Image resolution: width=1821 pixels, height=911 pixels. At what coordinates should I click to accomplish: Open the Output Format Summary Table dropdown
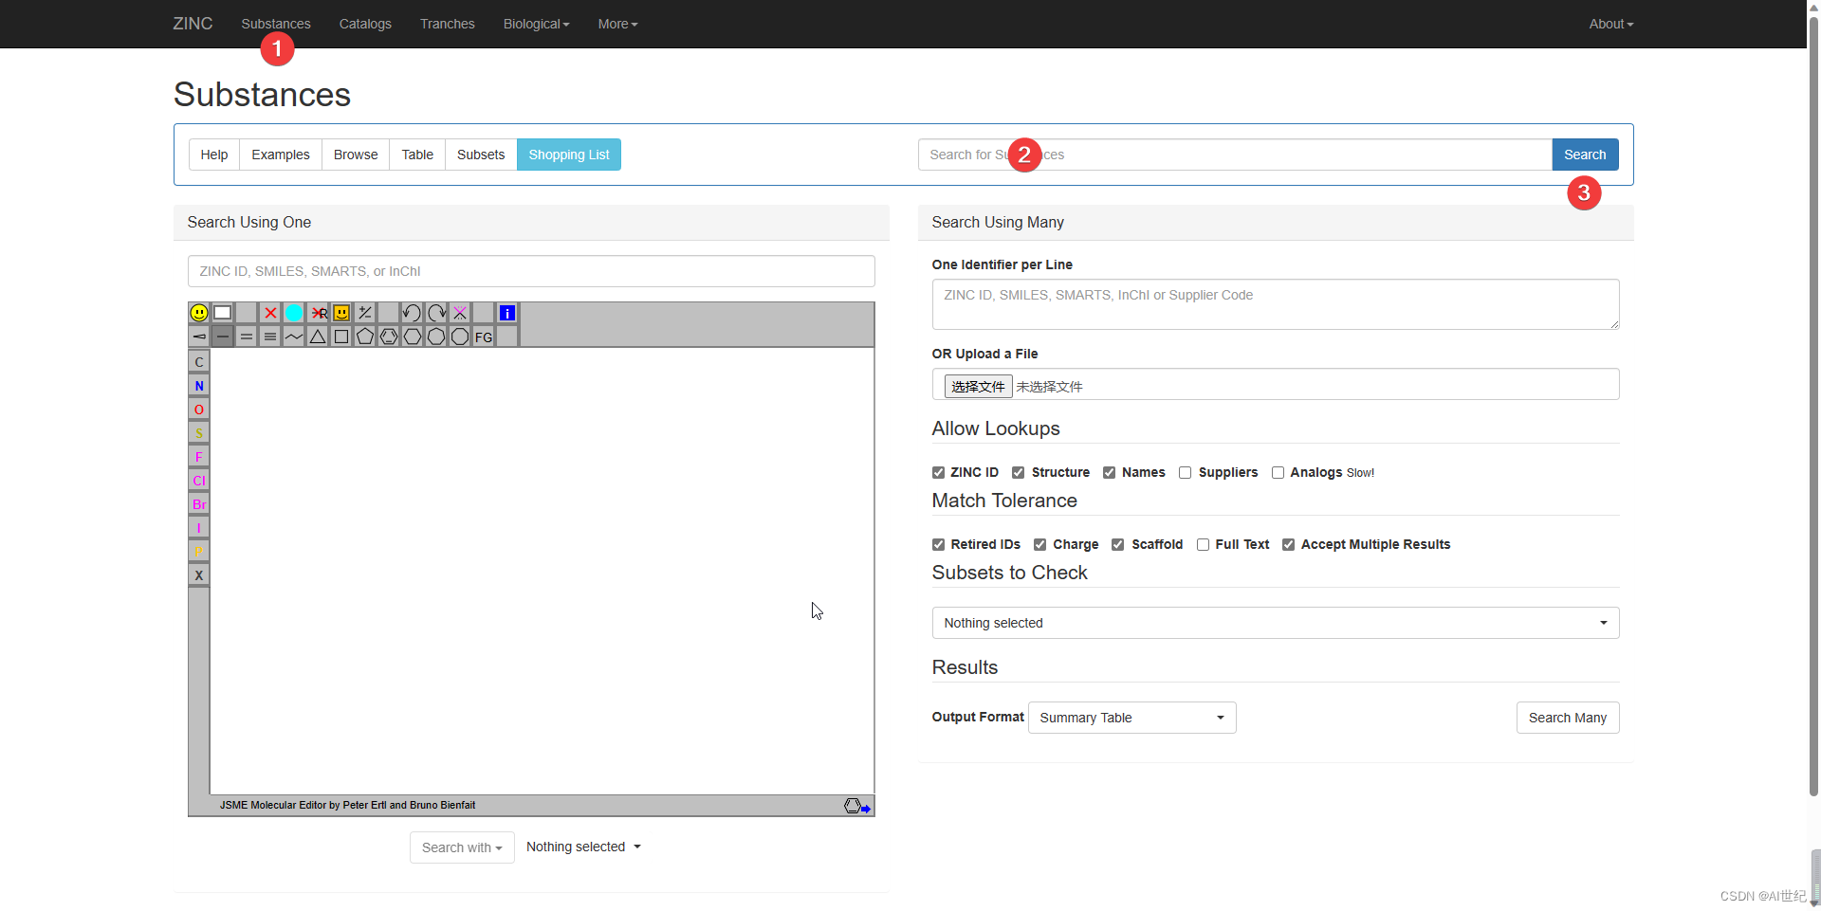1131,718
